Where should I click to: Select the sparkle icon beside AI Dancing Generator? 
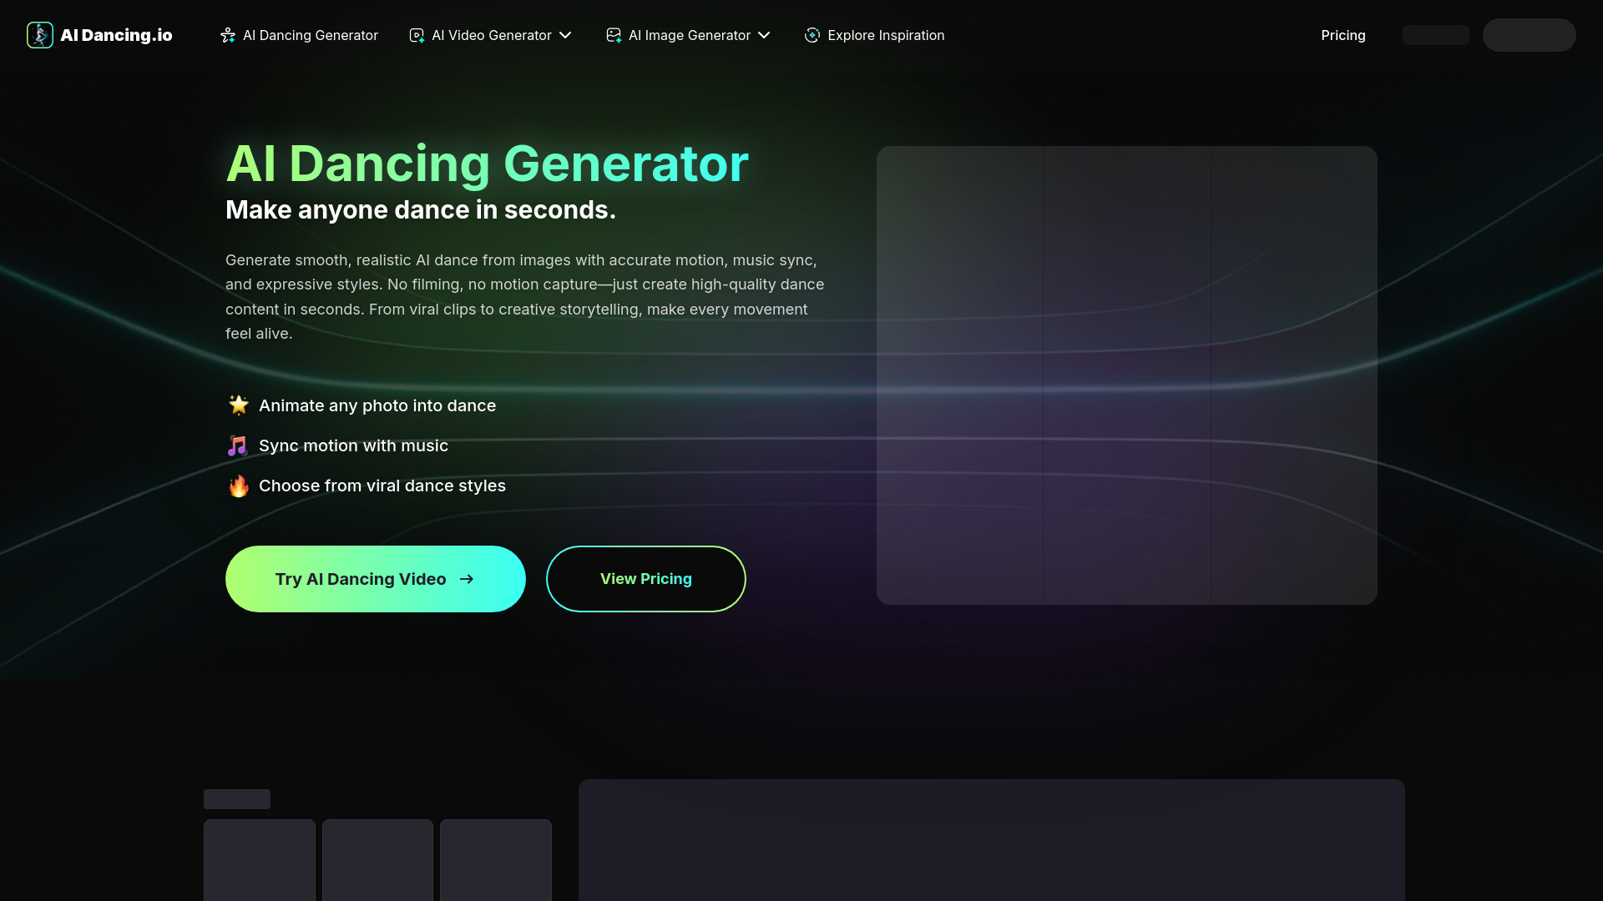point(227,35)
